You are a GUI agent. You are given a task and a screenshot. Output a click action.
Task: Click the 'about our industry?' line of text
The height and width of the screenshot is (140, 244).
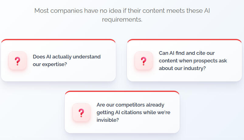pyautogui.click(x=182, y=68)
